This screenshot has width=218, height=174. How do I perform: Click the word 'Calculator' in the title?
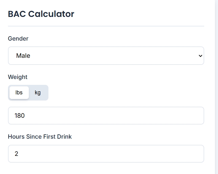pos(51,14)
